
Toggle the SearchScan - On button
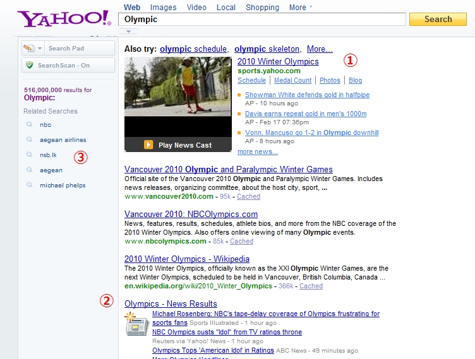68,66
